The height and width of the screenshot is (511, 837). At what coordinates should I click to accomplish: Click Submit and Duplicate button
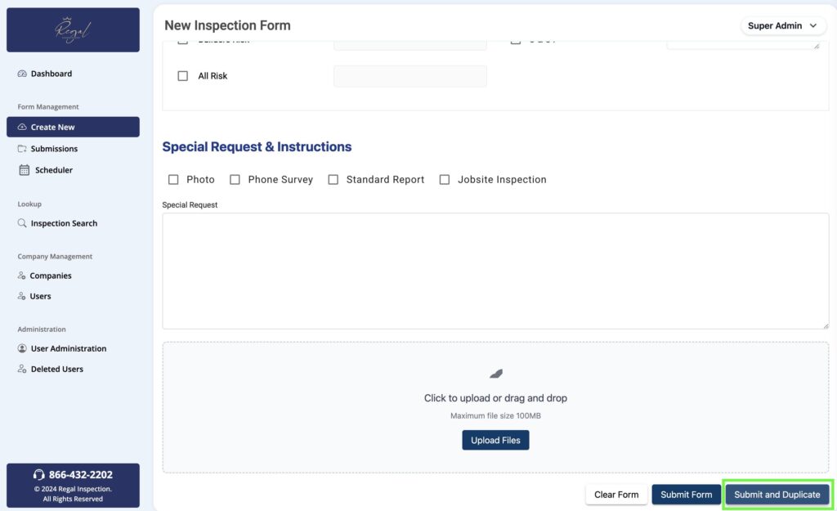tap(777, 495)
